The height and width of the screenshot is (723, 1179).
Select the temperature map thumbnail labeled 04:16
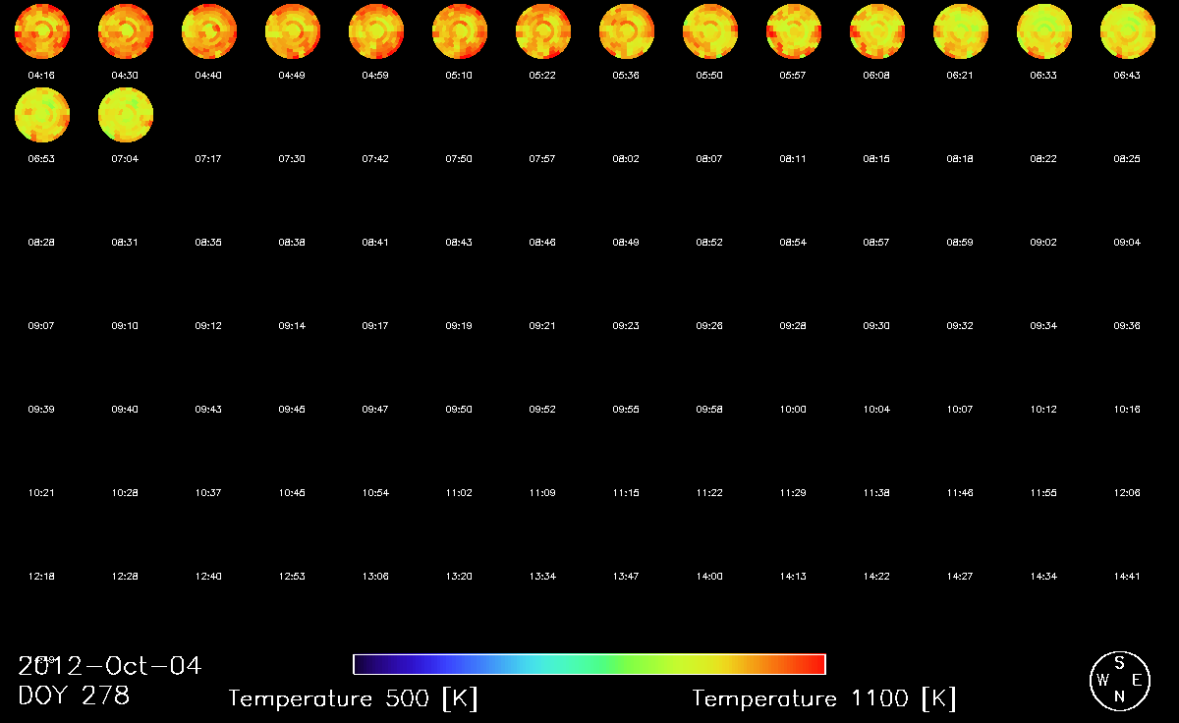click(x=42, y=31)
